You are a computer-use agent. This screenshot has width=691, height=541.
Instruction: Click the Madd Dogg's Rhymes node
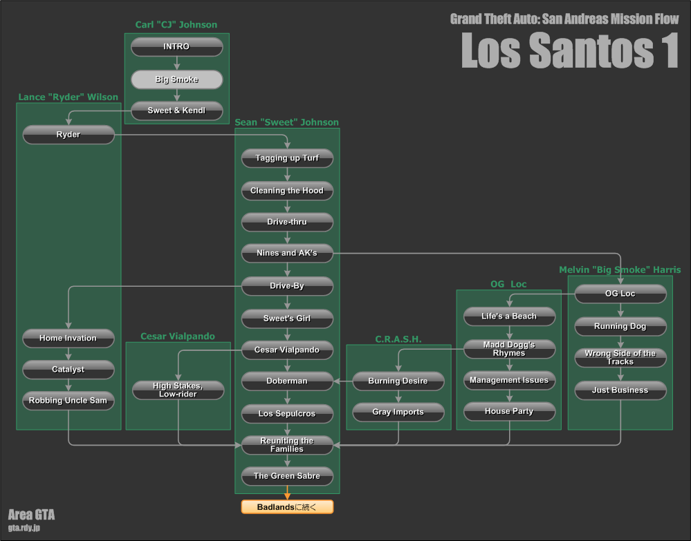[x=510, y=349]
